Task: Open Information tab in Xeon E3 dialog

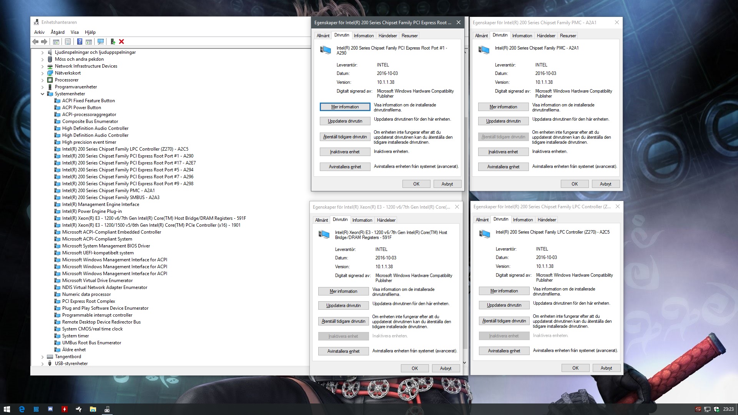Action: tap(362, 220)
